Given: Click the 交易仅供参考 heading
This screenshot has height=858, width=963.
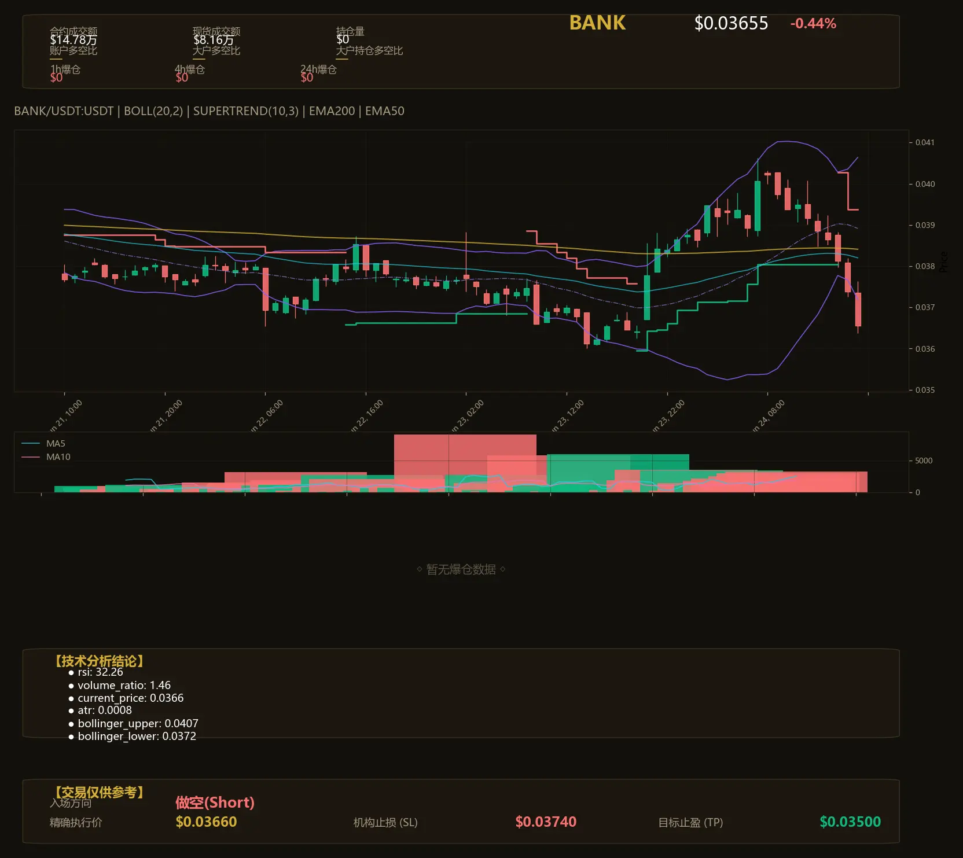Looking at the screenshot, I should 98,792.
